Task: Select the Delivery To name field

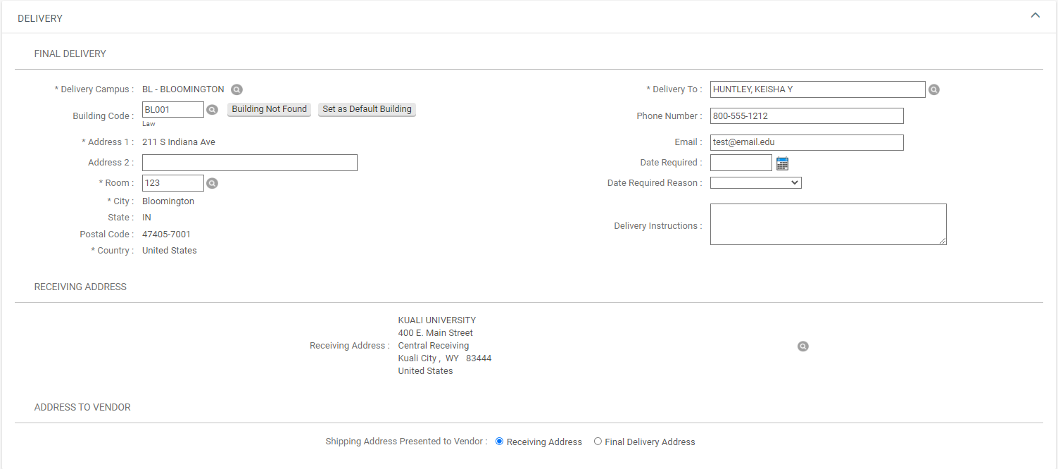Action: [x=817, y=89]
